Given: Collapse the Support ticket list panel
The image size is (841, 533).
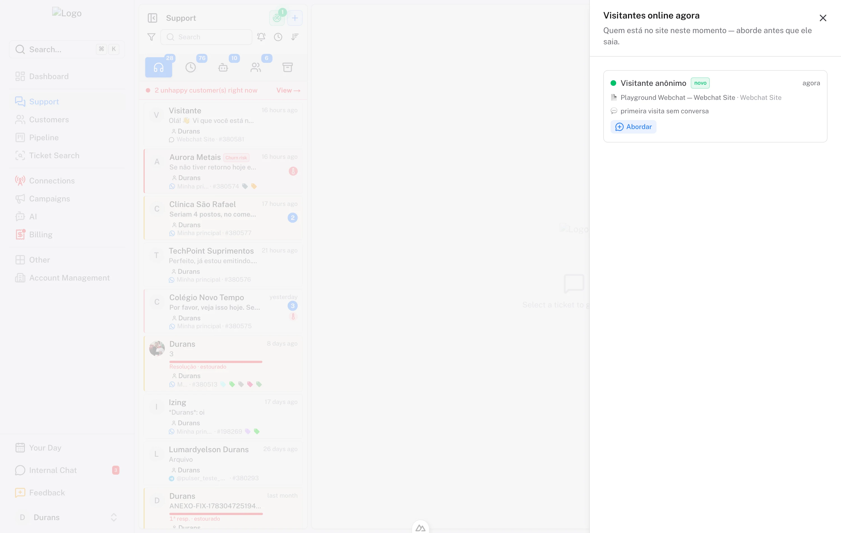Looking at the screenshot, I should (x=152, y=18).
